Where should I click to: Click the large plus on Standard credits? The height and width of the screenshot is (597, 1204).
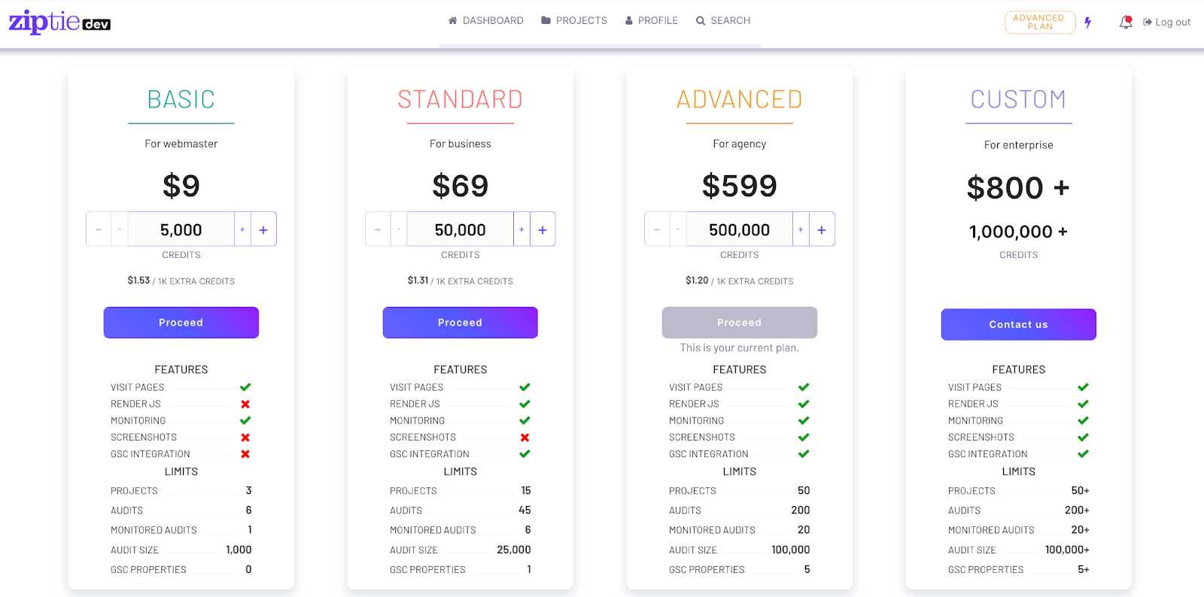543,229
